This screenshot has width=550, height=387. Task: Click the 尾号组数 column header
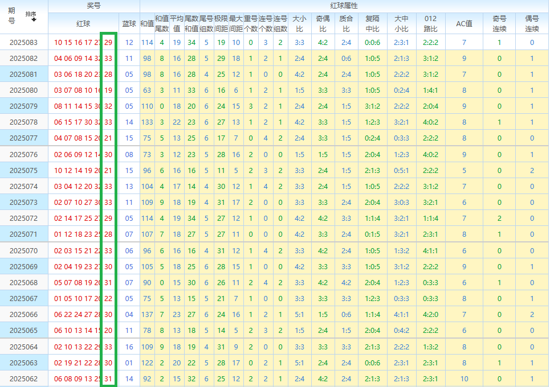point(206,23)
